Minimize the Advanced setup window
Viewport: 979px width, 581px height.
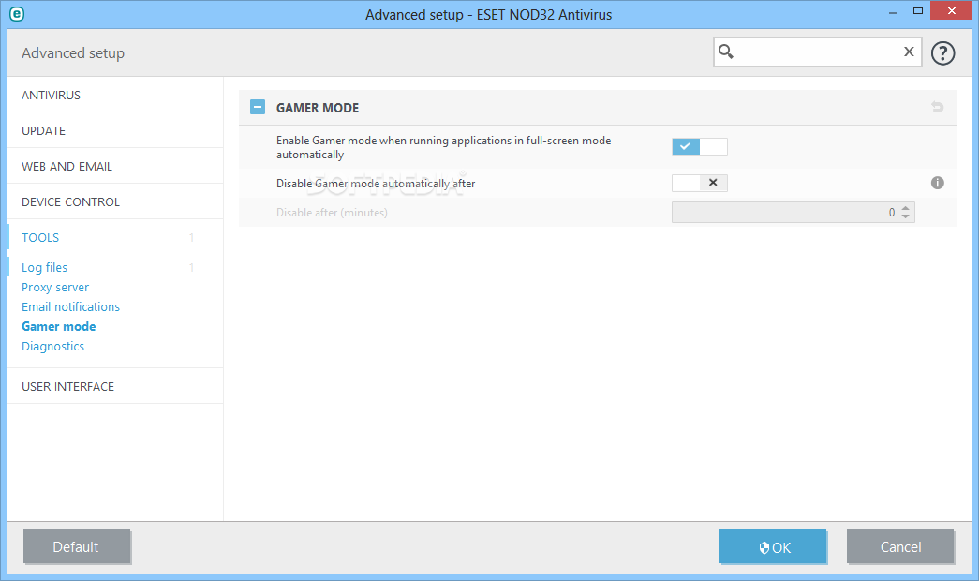893,12
